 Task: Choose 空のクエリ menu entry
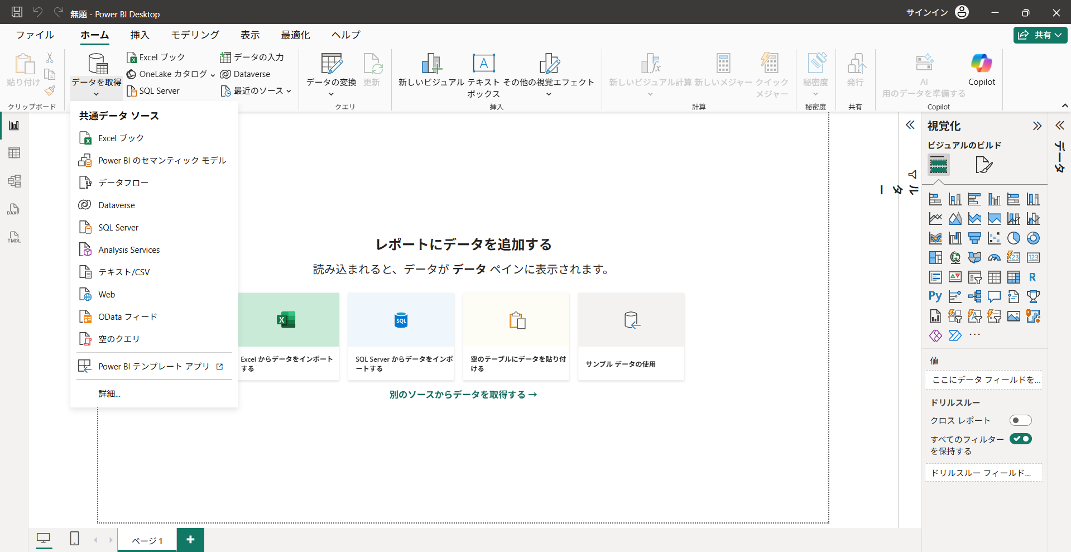[154, 339]
